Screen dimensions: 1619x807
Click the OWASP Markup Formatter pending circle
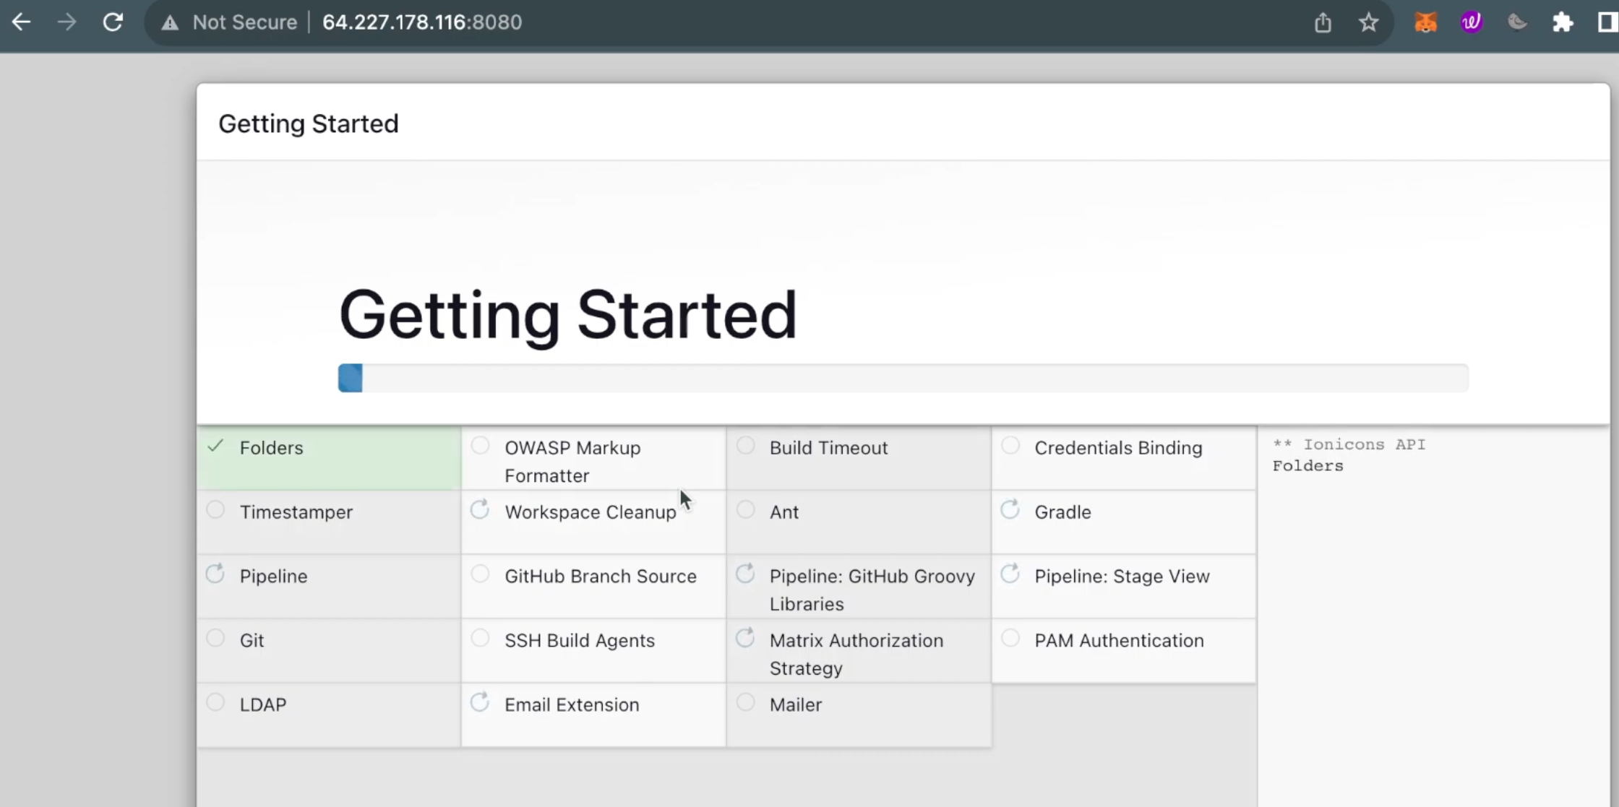click(480, 446)
